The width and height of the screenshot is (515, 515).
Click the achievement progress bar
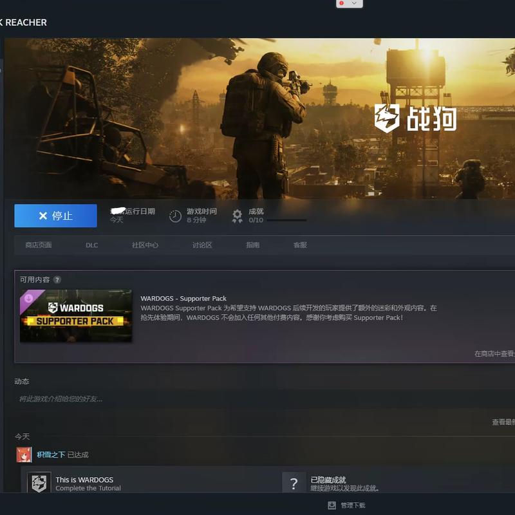coord(286,220)
